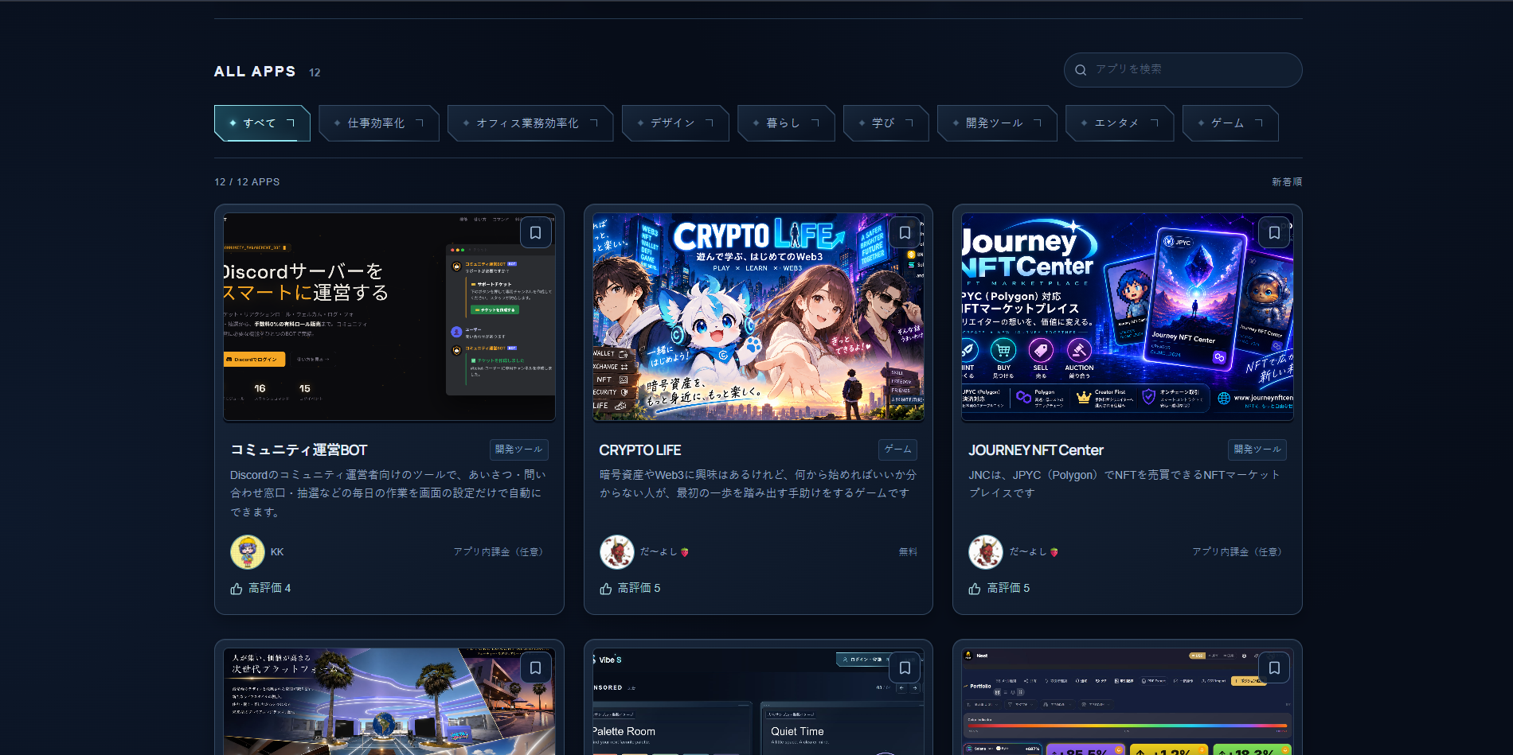
Task: Focus the アプリを検索 search field
Action: tap(1183, 70)
